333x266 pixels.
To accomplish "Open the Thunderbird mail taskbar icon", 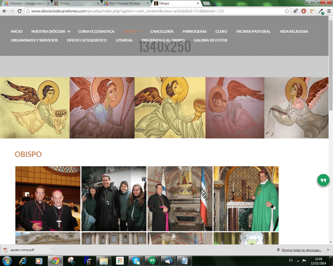I will (168, 261).
